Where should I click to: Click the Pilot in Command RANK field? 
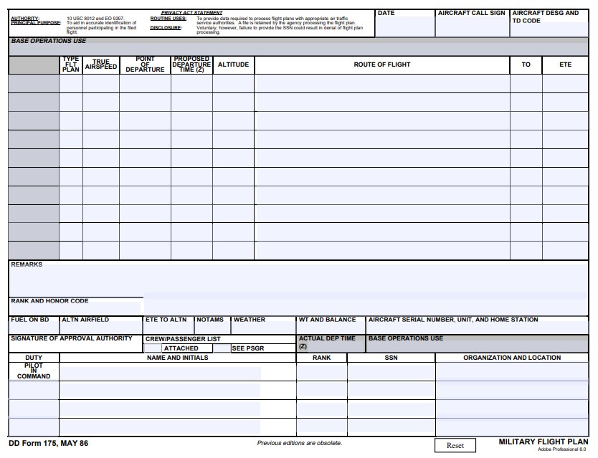[x=321, y=372]
